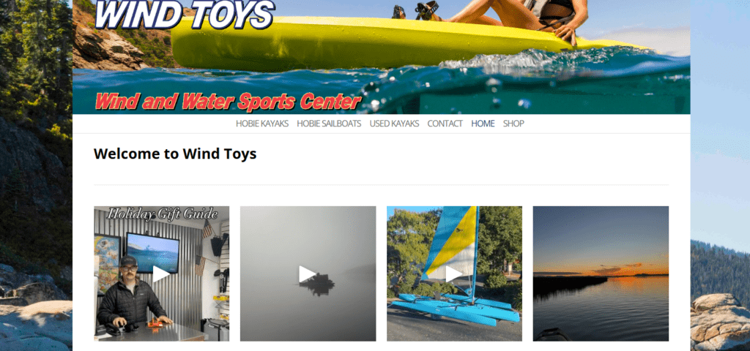750x351 pixels.
Task: Click the Wind and Water Sports Center tagline
Action: pyautogui.click(x=228, y=101)
